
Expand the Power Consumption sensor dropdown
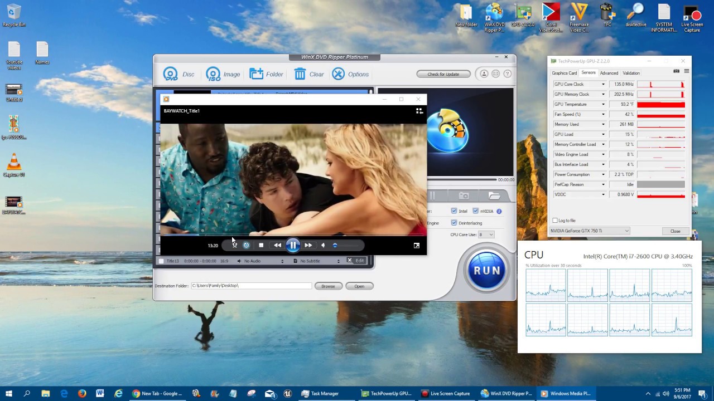(x=603, y=175)
